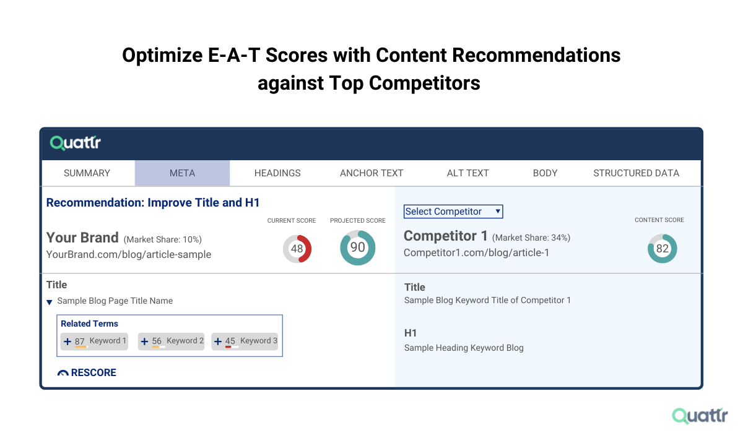This screenshot has width=743, height=433.
Task: Click the projected score 90 donut chart
Action: coord(358,248)
